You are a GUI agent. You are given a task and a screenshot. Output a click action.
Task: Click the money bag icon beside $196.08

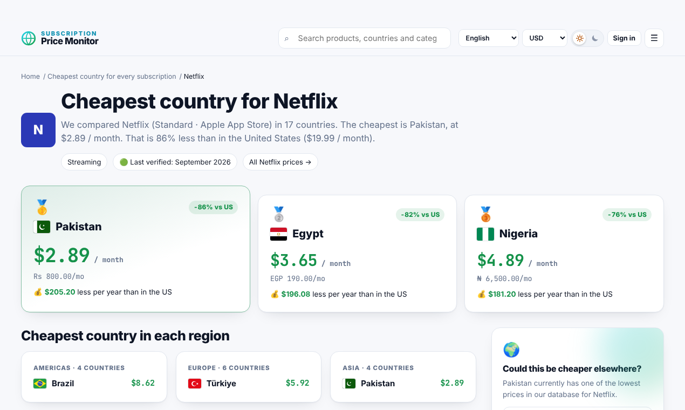(x=275, y=294)
